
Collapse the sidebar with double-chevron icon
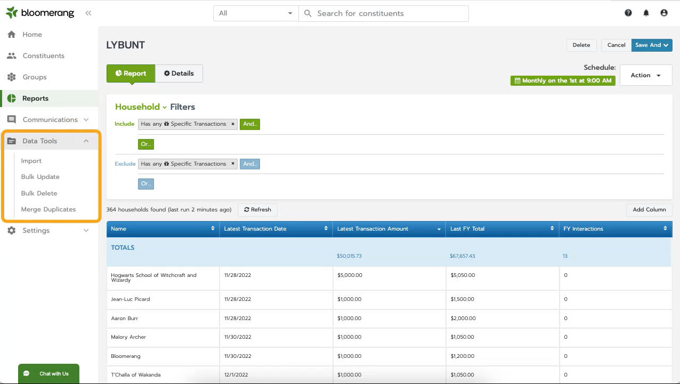tap(88, 13)
